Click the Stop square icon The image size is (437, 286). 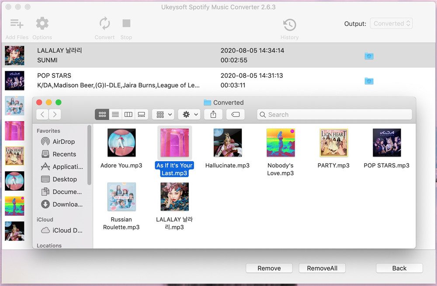pyautogui.click(x=126, y=24)
